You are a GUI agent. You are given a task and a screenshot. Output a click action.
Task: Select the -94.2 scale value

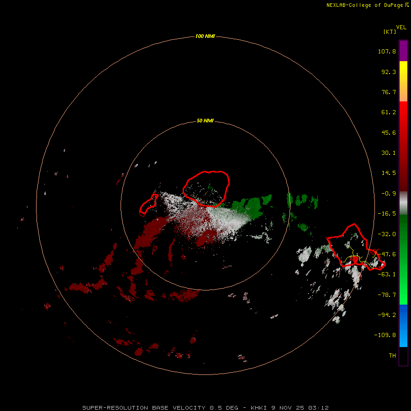387,315
